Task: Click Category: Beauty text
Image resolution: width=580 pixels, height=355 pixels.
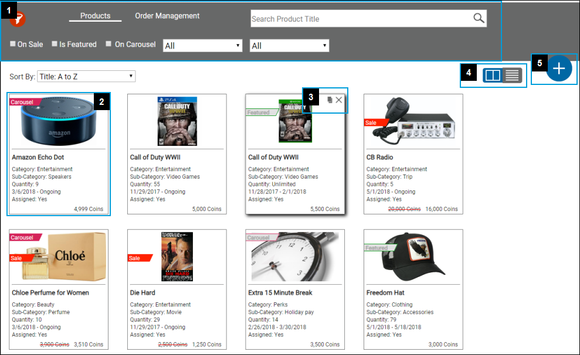Action: [x=33, y=305]
